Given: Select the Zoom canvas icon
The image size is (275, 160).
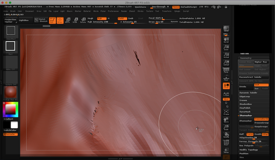Looking at the screenshot, I should coord(226,48).
